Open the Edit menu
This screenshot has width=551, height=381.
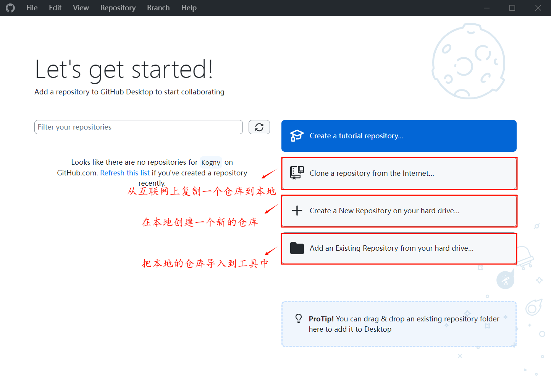tap(55, 8)
